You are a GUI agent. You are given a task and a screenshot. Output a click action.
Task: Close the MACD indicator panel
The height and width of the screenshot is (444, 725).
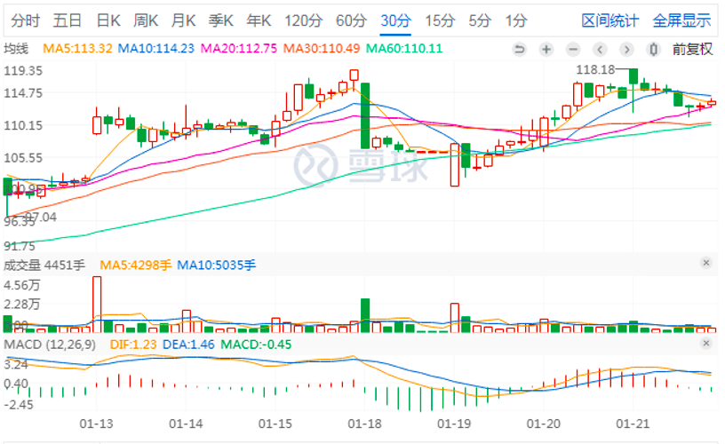pyautogui.click(x=705, y=343)
